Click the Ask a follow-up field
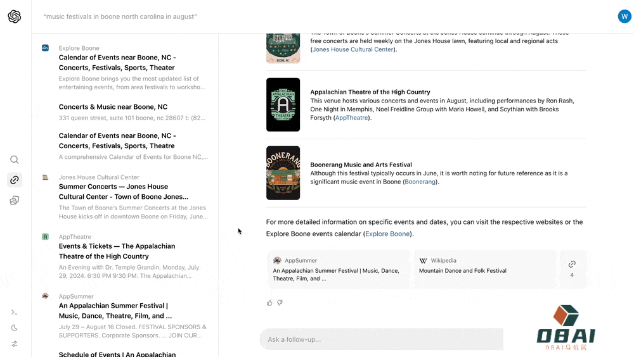 point(382,339)
